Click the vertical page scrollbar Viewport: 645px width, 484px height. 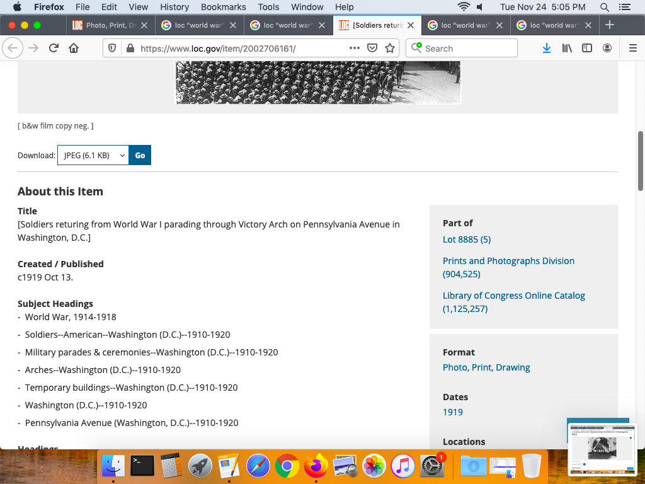tap(641, 160)
